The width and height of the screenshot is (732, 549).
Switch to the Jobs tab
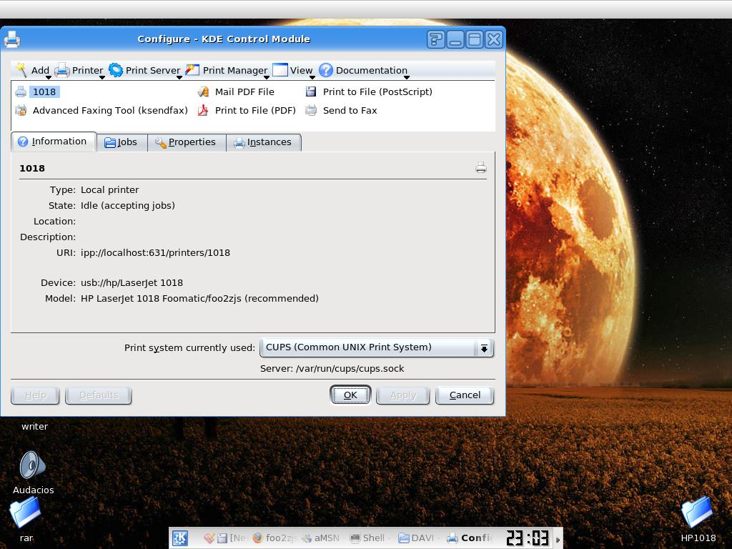coord(122,142)
